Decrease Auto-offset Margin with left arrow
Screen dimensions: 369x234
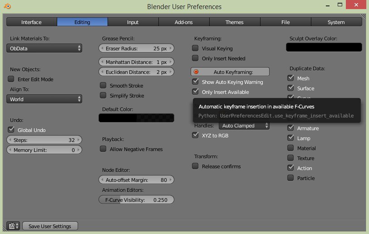click(x=102, y=180)
